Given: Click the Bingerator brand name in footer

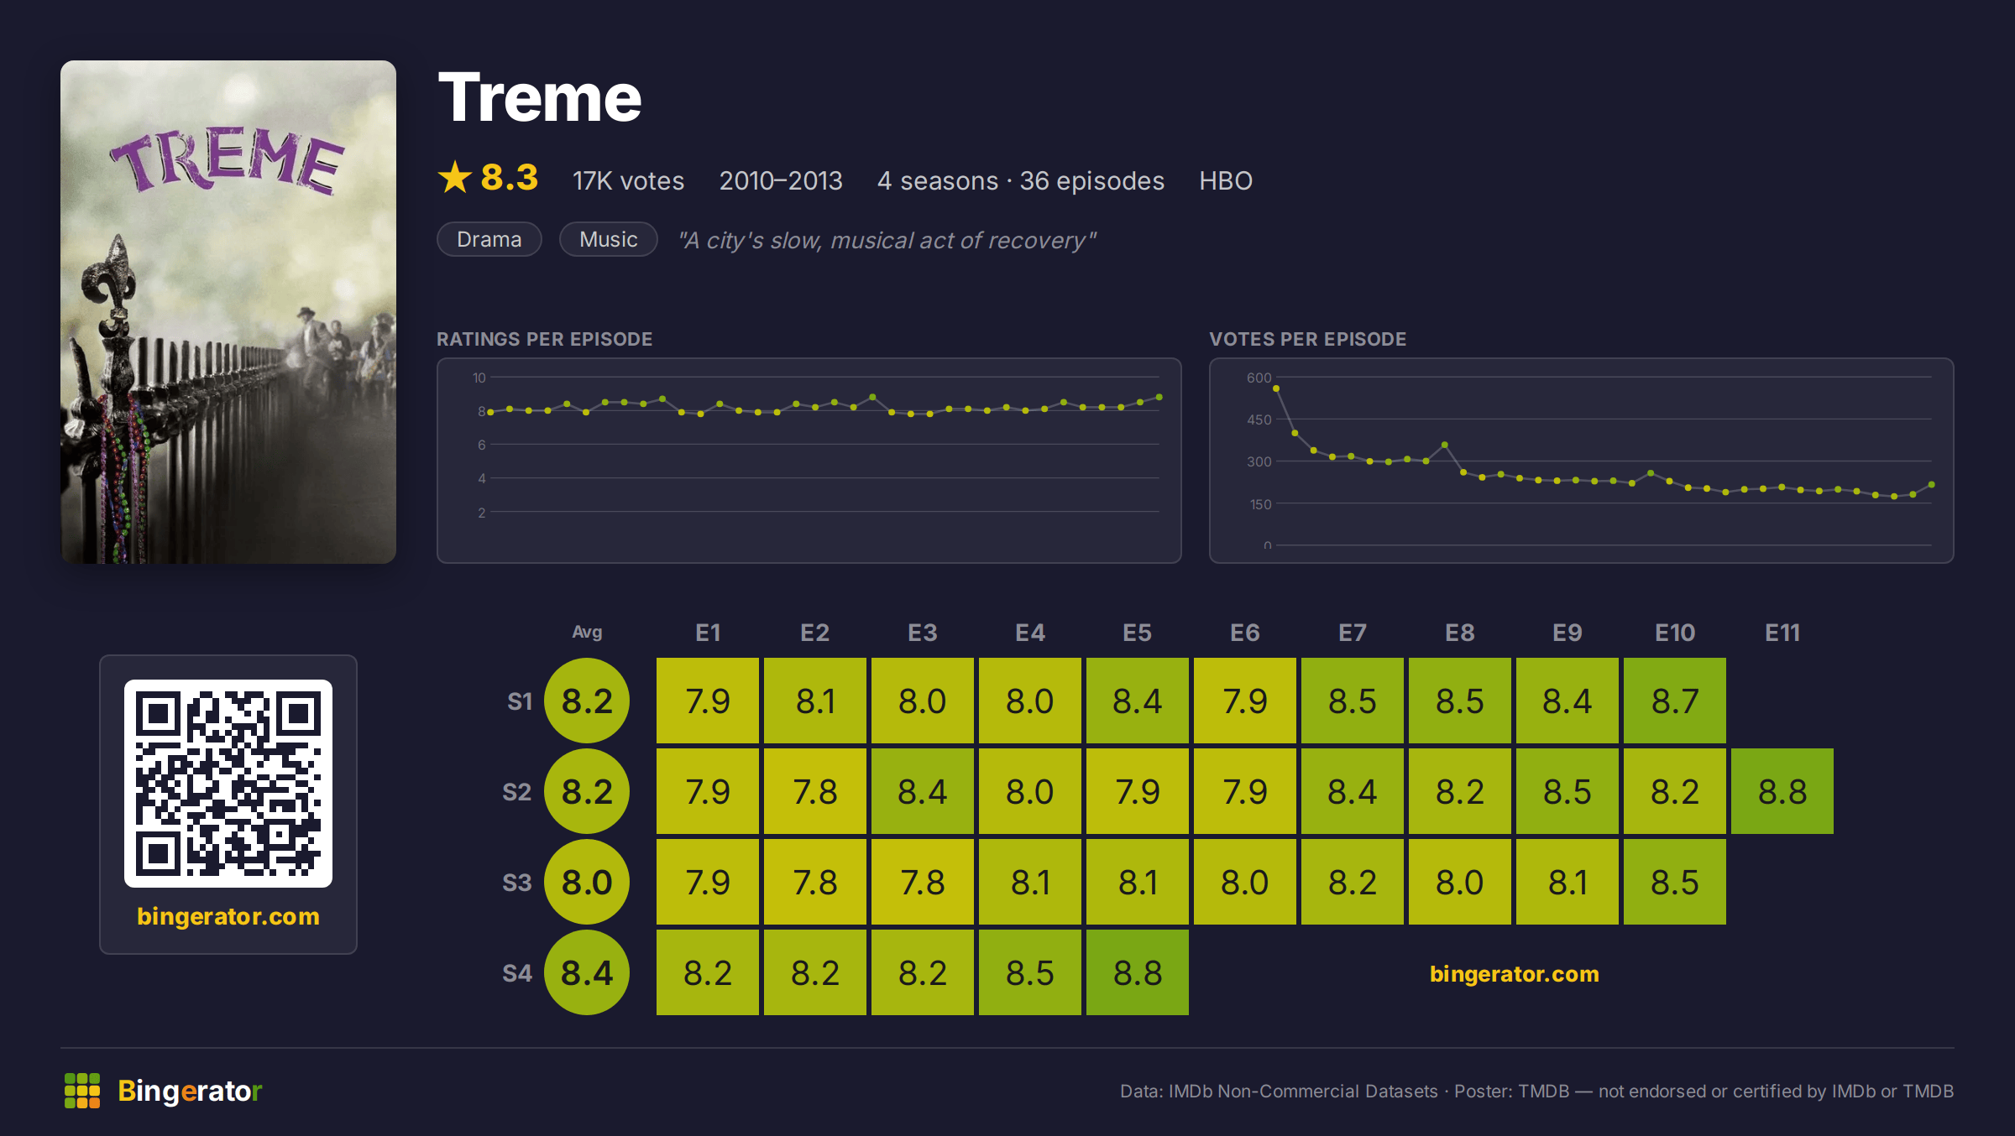Looking at the screenshot, I should click(190, 1091).
